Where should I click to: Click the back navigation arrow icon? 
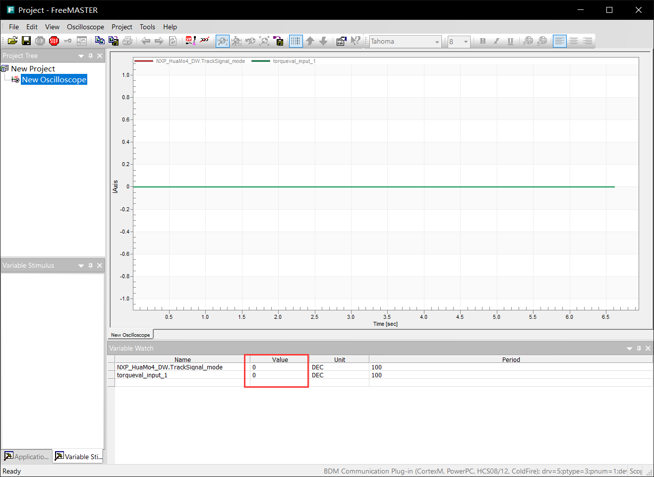click(145, 41)
